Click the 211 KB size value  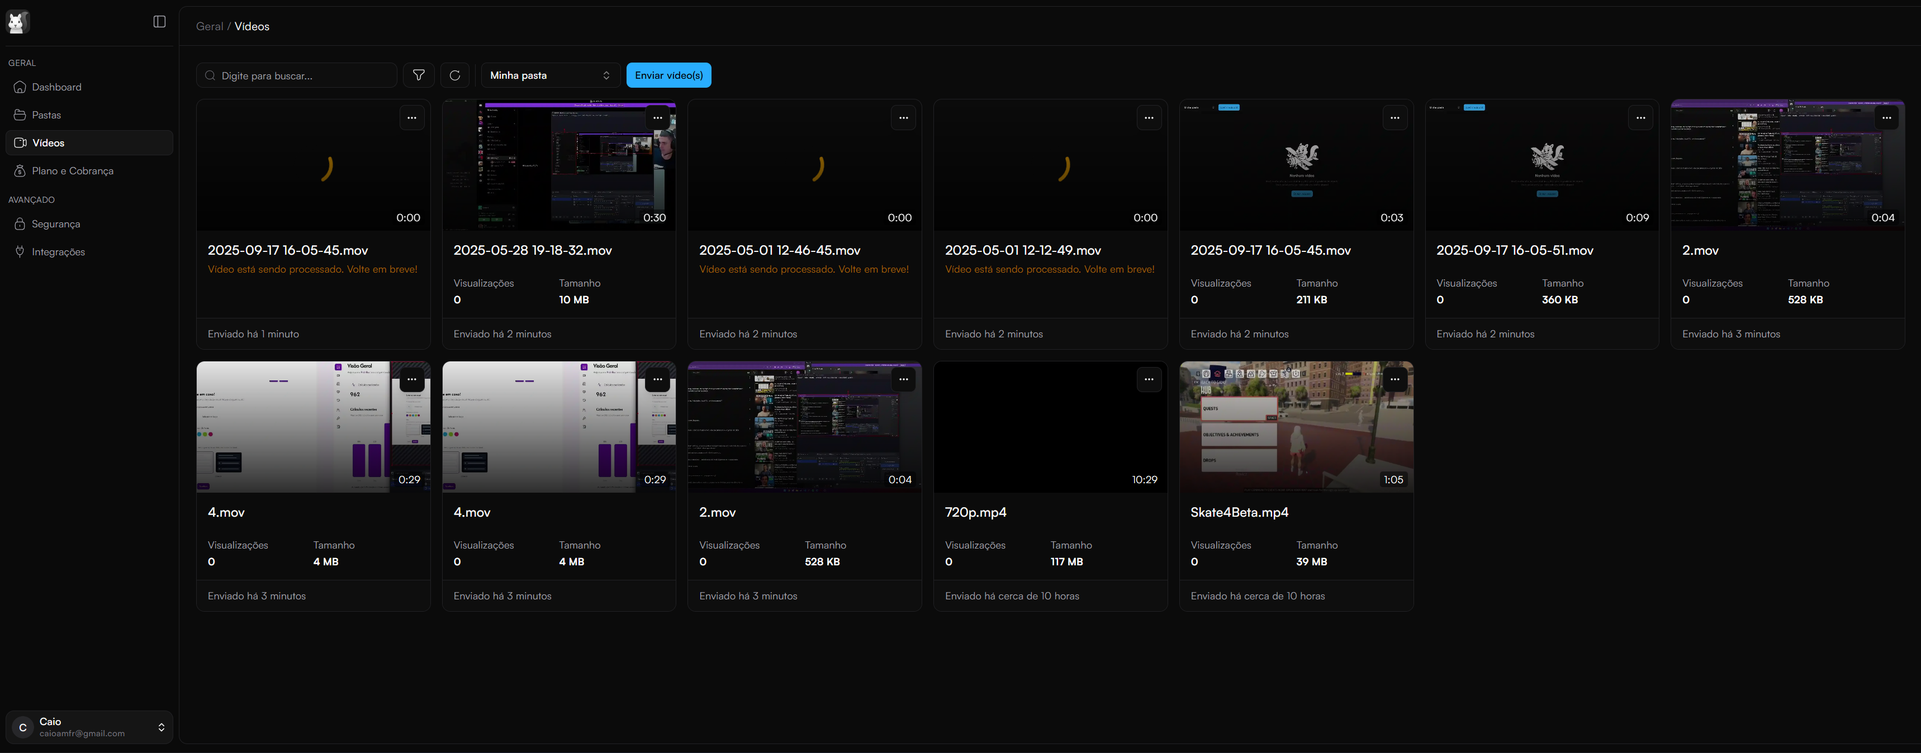click(x=1312, y=300)
